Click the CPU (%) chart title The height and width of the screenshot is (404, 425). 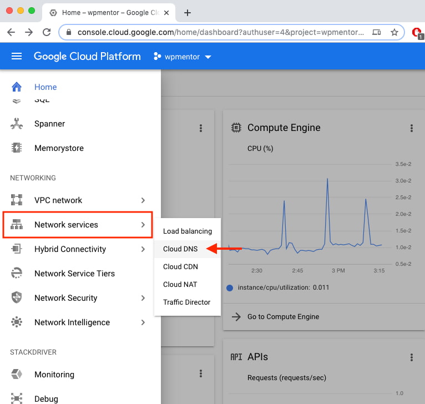point(260,149)
